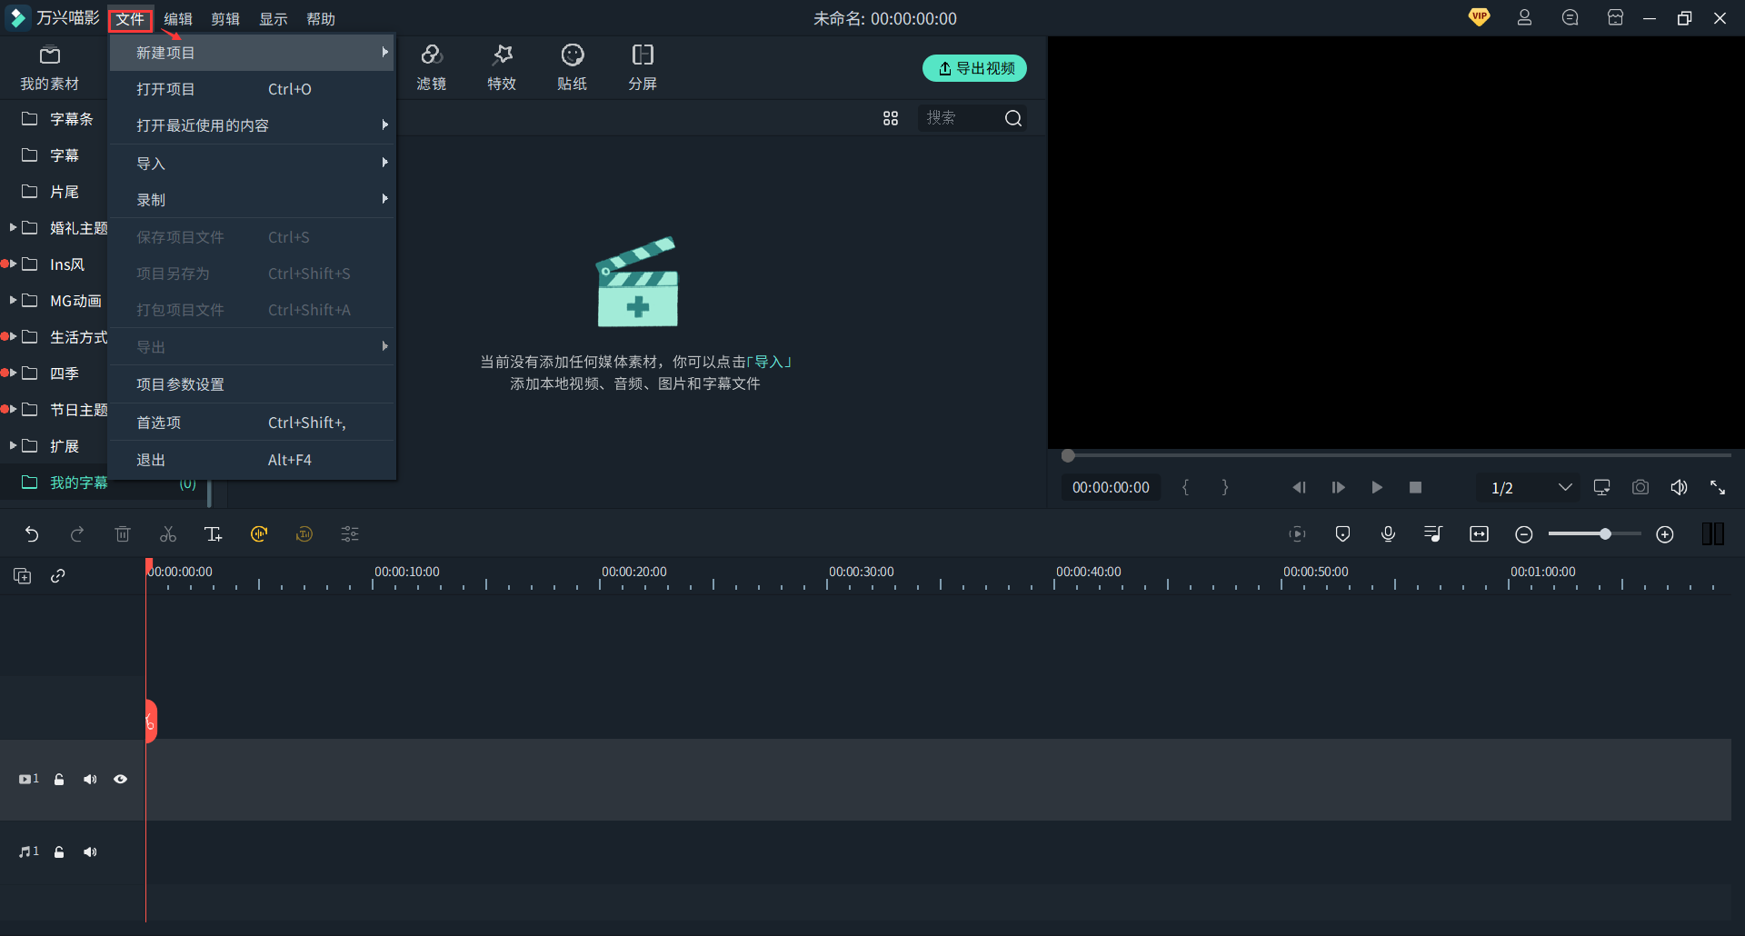This screenshot has width=1745, height=936.
Task: Click the 导入 link in empty media area
Action: (x=769, y=362)
